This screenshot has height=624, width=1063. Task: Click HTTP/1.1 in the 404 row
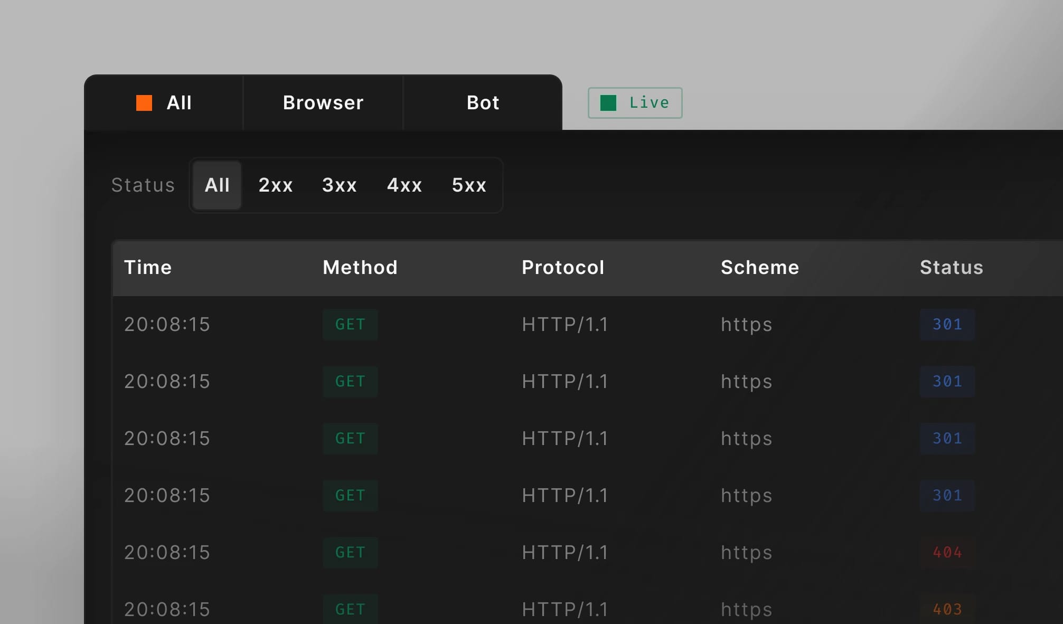point(565,553)
